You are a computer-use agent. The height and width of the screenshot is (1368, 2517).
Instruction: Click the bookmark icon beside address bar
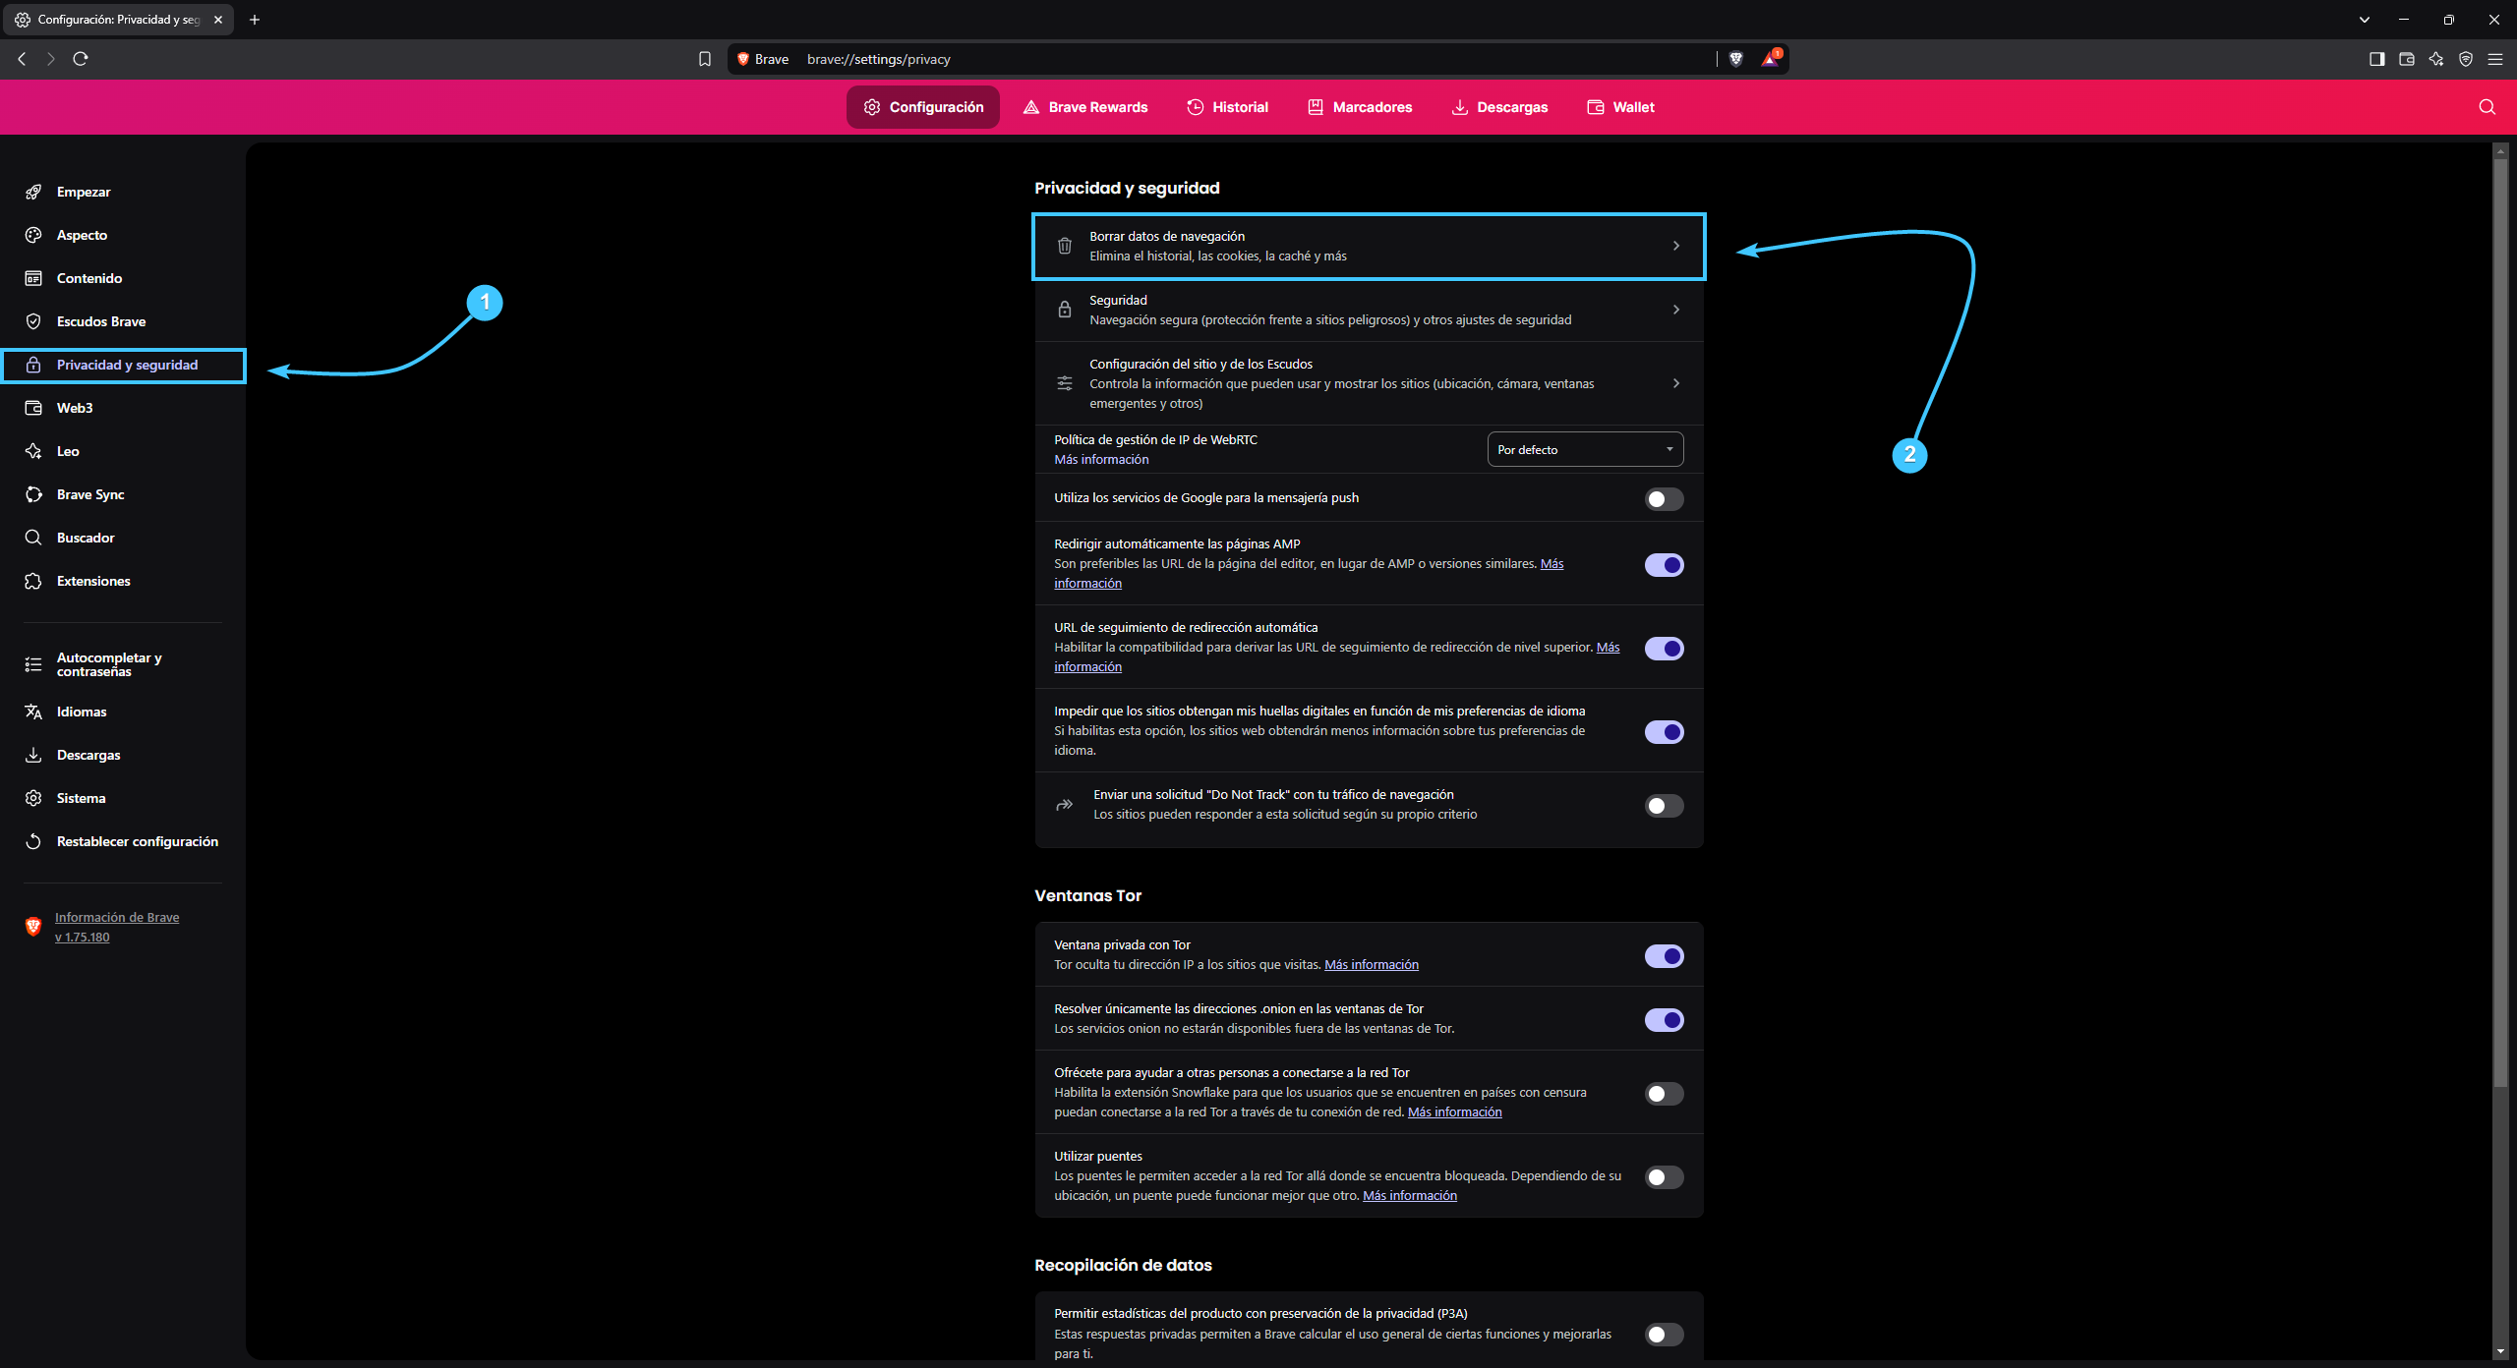pyautogui.click(x=705, y=59)
